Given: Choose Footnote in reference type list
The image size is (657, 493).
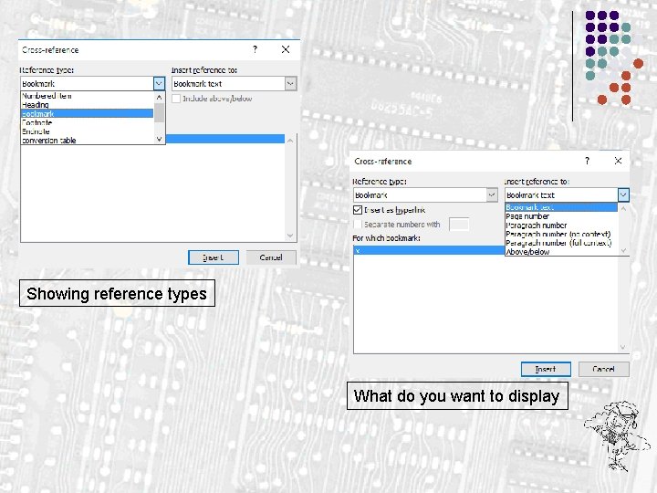Looking at the screenshot, I should pyautogui.click(x=88, y=122).
